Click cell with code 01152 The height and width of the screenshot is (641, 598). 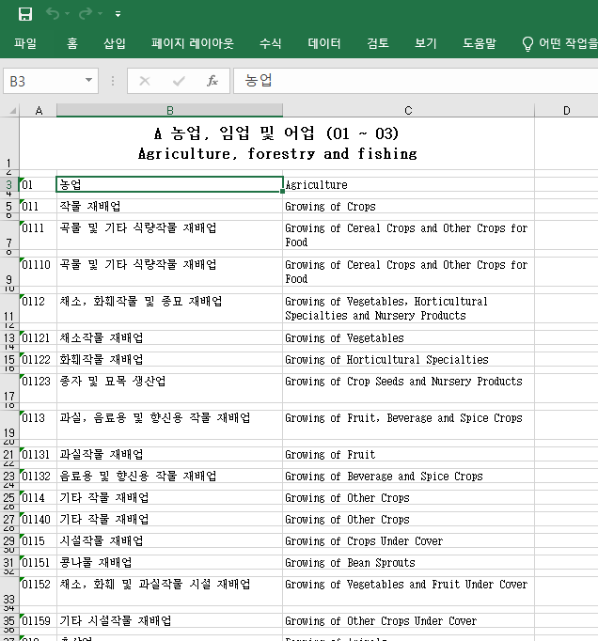click(x=38, y=591)
